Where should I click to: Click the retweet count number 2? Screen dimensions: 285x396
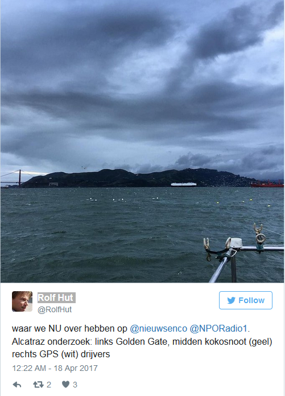(x=49, y=385)
